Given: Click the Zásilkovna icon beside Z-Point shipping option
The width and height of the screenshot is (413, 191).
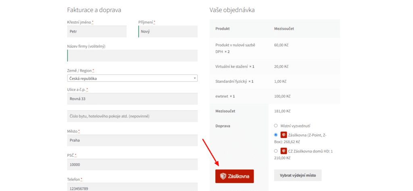Looking at the screenshot, I should click(284, 135).
